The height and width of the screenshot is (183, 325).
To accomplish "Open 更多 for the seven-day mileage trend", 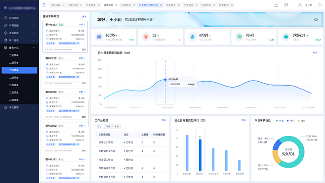I will [x=315, y=53].
